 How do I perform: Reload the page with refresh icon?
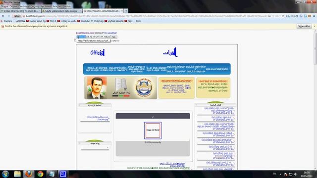pos(283,16)
